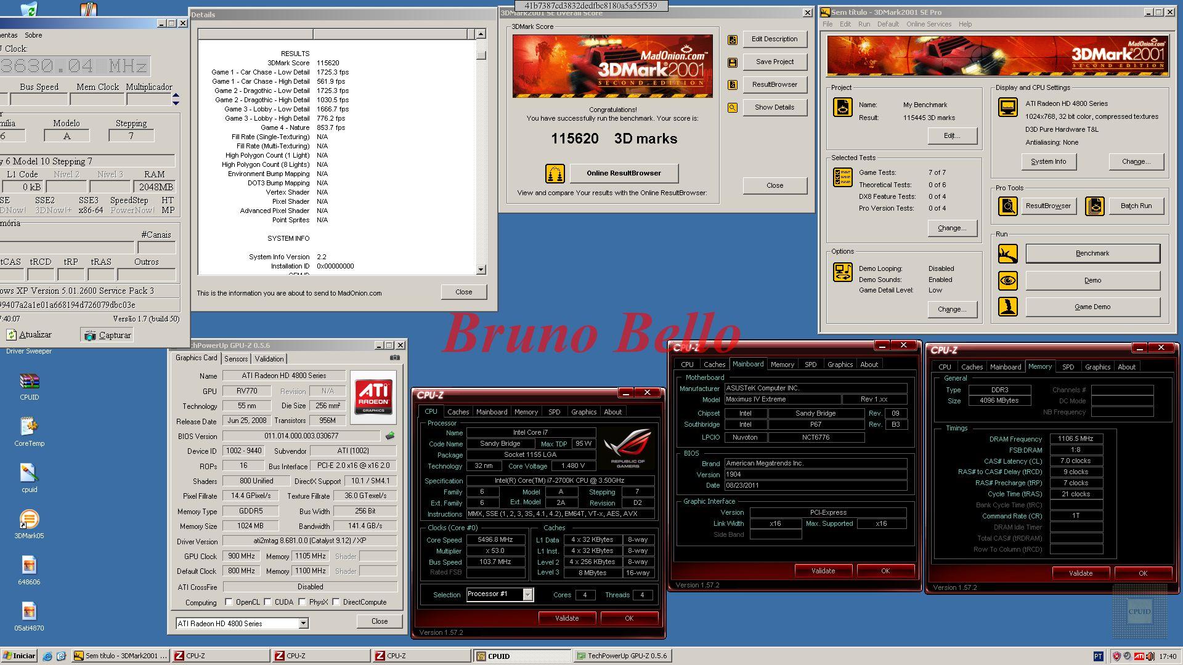
Task: Click TechPowerUp GPU-Z taskbar item
Action: coord(622,656)
